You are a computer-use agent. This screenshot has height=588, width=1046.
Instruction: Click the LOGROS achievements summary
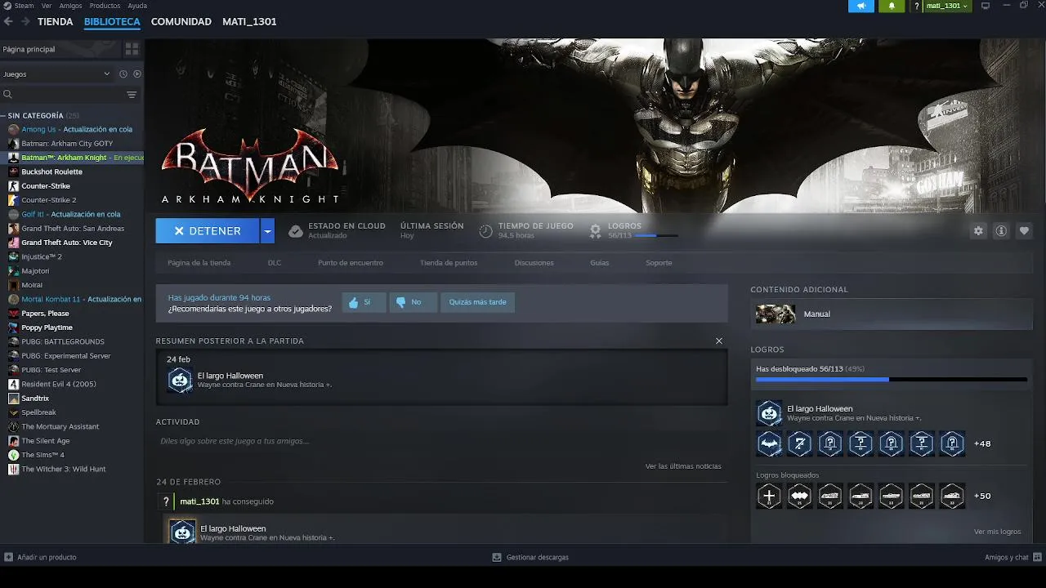[x=632, y=230]
